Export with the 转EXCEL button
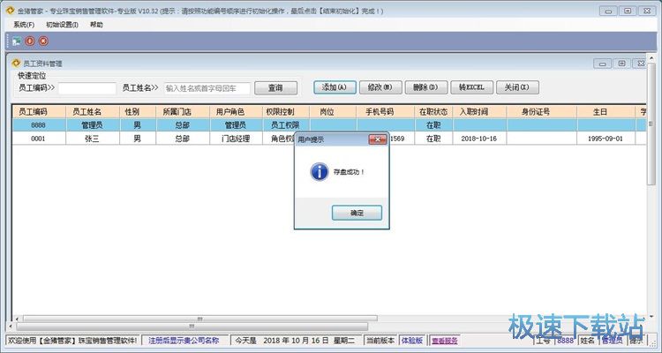The image size is (662, 353). pos(471,87)
